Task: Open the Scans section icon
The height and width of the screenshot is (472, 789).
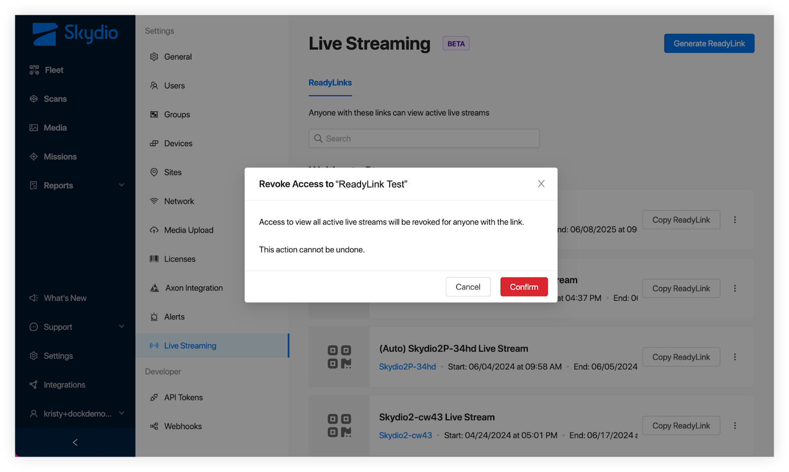Action: (x=34, y=99)
